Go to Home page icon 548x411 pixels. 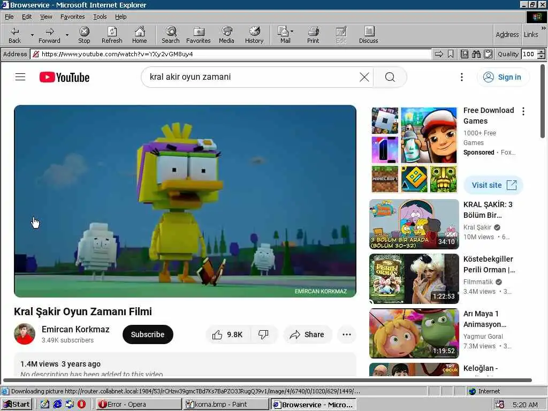click(x=140, y=35)
